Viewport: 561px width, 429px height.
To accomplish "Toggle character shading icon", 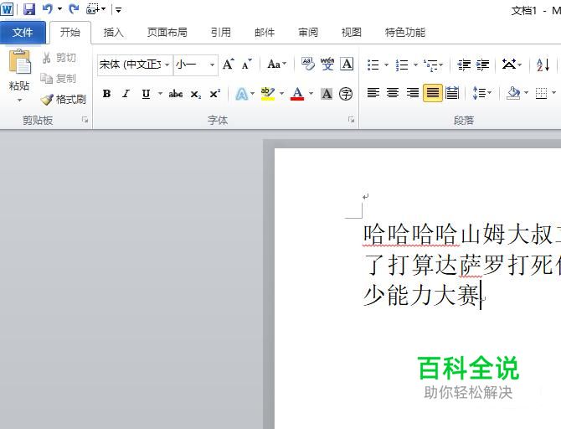I will [x=327, y=94].
